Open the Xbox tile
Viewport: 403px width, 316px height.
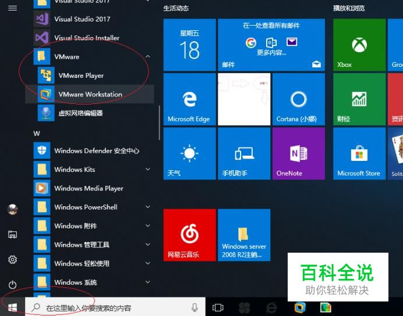pos(359,45)
